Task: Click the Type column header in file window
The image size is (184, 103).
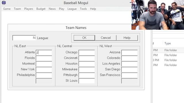Action: (168, 43)
